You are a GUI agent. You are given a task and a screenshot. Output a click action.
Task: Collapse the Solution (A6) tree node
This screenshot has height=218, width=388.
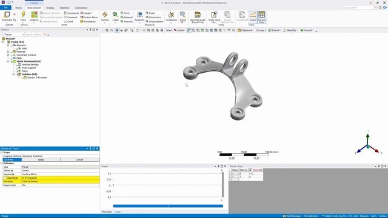pos(13,74)
